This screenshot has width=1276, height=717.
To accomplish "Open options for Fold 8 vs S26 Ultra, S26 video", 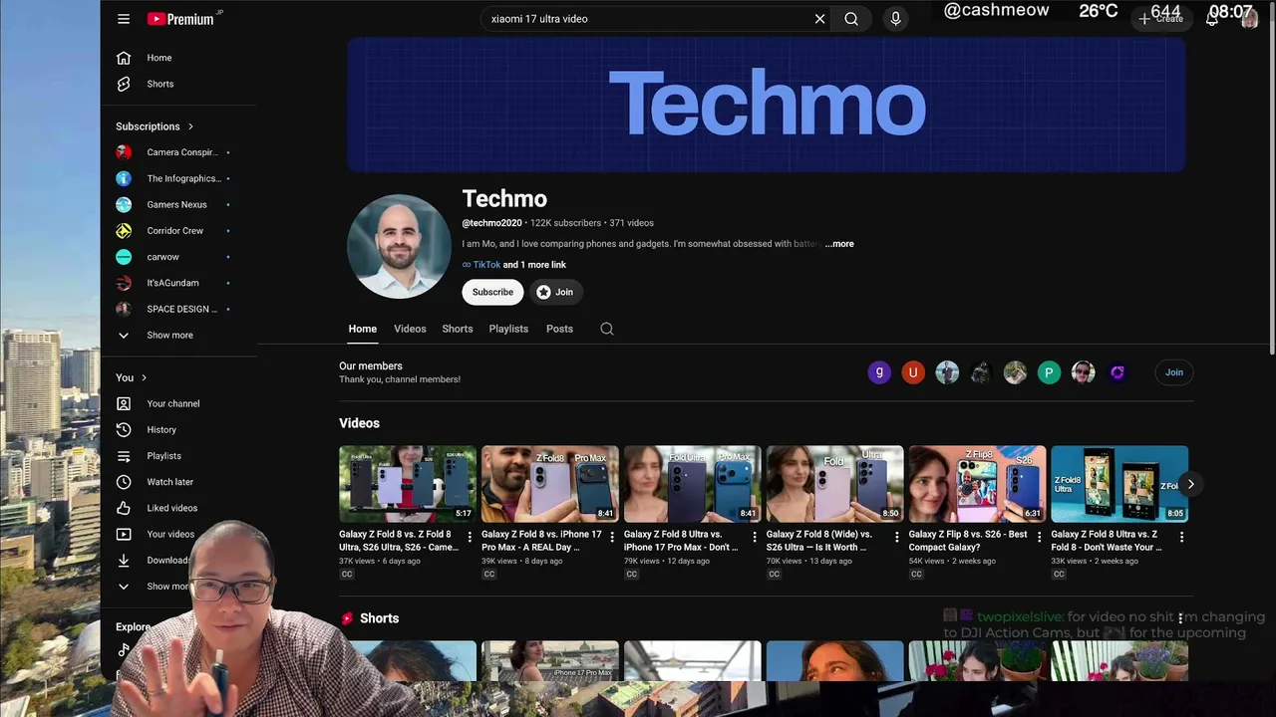I will click(x=470, y=537).
